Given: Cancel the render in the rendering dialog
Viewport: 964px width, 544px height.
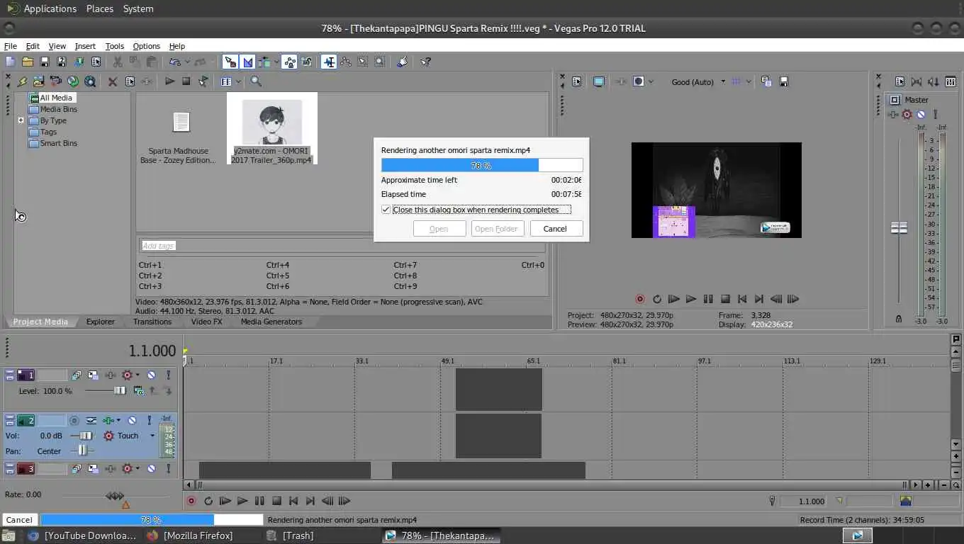Looking at the screenshot, I should coord(555,229).
